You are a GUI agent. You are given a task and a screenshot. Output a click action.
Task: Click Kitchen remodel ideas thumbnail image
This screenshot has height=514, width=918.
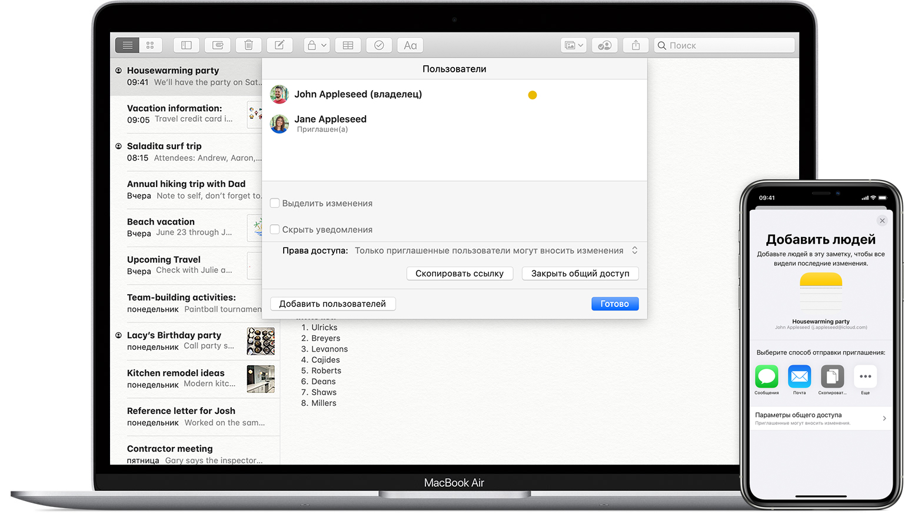(261, 379)
